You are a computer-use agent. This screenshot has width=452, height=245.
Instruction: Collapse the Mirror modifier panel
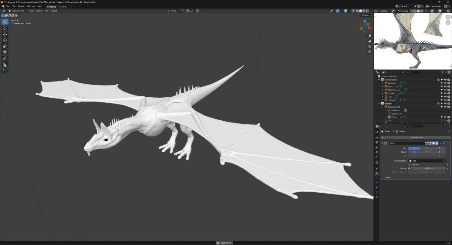[x=382, y=143]
